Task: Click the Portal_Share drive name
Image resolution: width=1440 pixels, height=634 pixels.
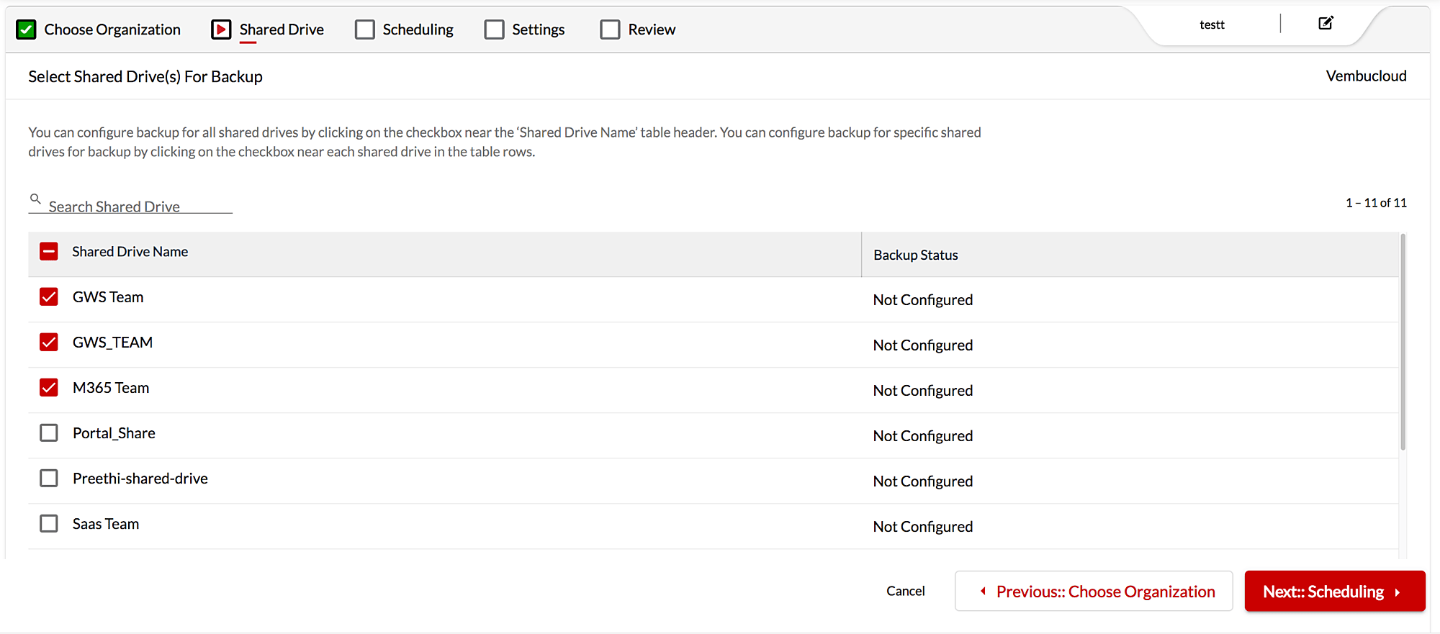Action: pos(114,433)
